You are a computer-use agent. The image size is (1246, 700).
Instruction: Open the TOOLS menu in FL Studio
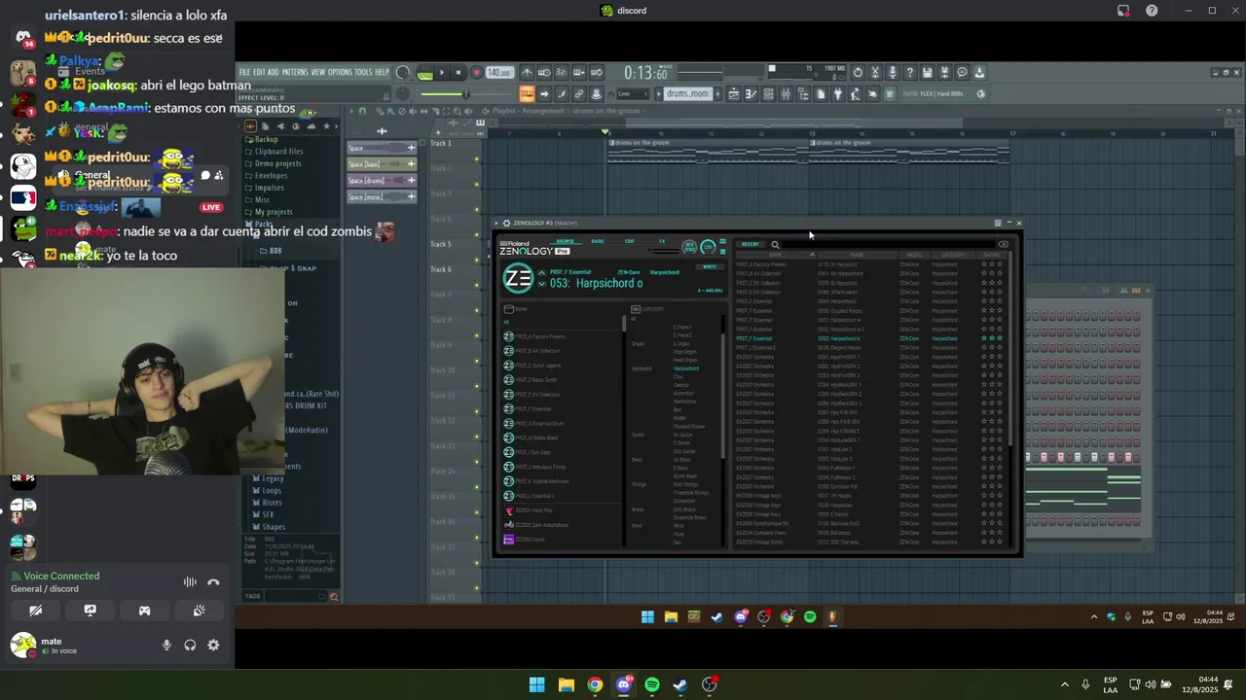(363, 72)
